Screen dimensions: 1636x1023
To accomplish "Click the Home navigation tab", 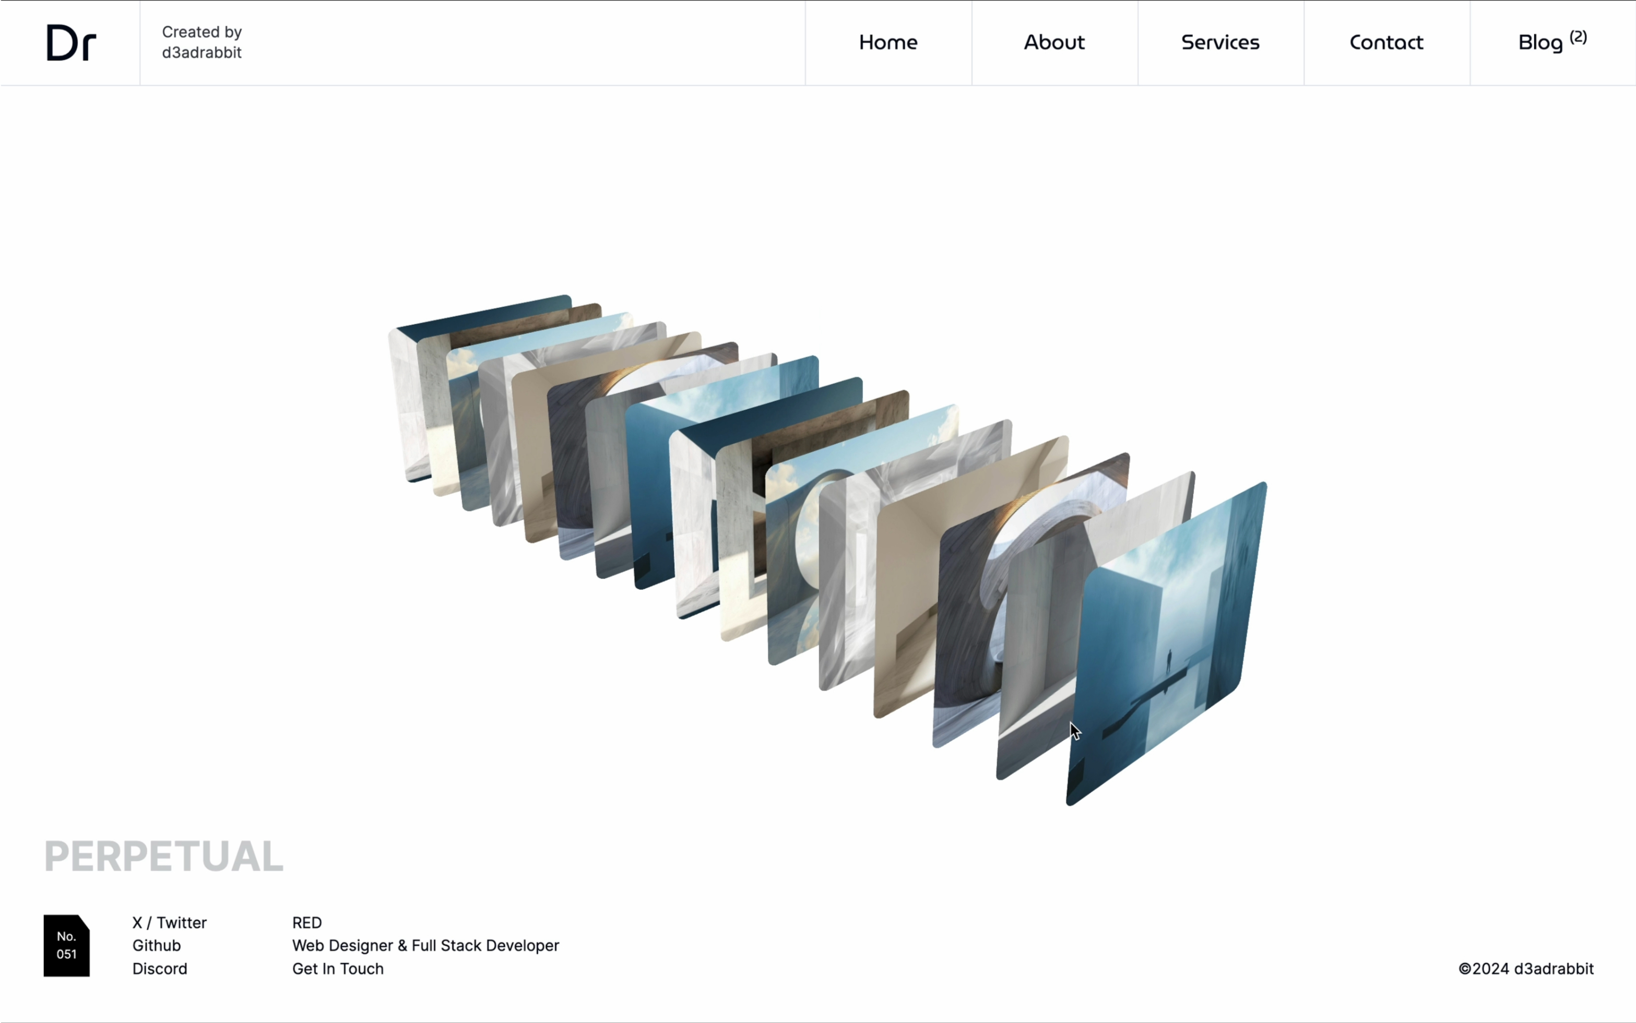I will point(887,42).
